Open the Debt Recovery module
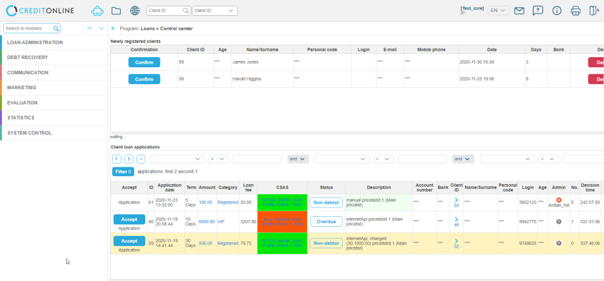 (54, 57)
